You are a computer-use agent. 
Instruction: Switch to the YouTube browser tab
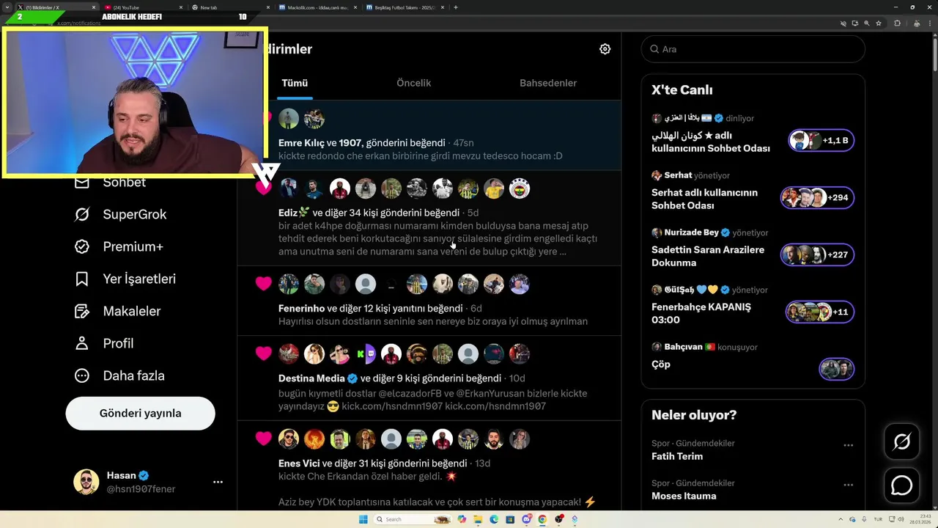coord(143,7)
